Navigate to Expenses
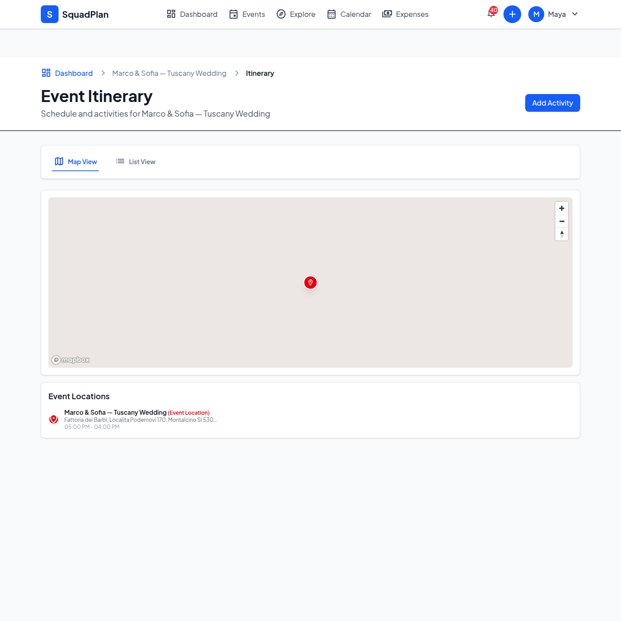Viewport: 621px width, 621px height. 405,14
